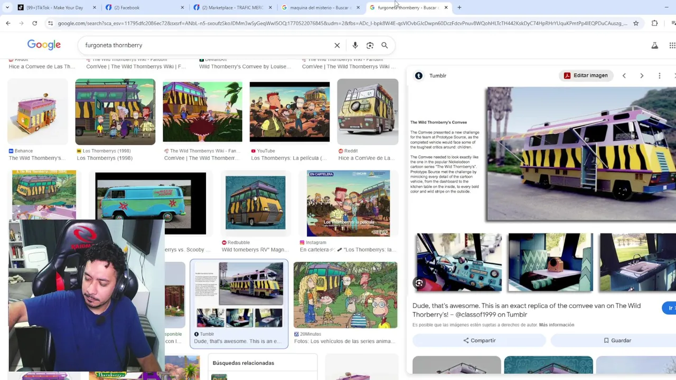Switch to the Marketplace TRAFIC tab
Image resolution: width=676 pixels, height=380 pixels.
click(x=232, y=7)
